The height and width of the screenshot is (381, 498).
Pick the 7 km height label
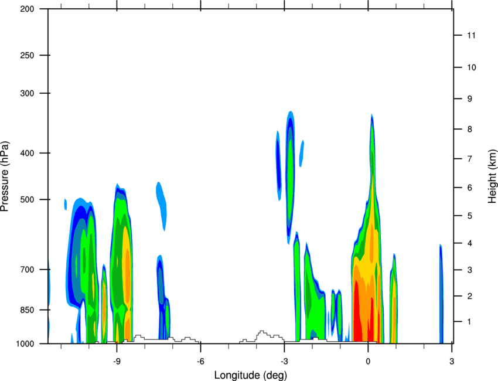point(470,159)
